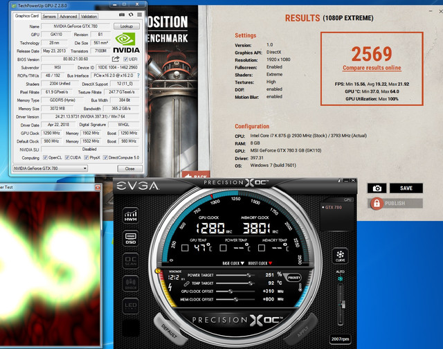This screenshot has width=443, height=349.
Task: Click the Superposition camera screenshot button
Action: click(377, 188)
